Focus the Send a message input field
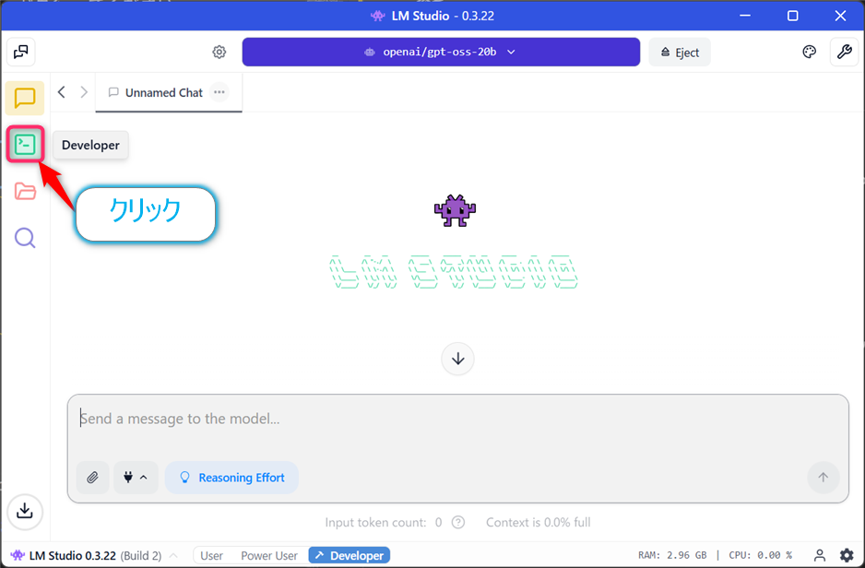The image size is (865, 568). point(458,420)
